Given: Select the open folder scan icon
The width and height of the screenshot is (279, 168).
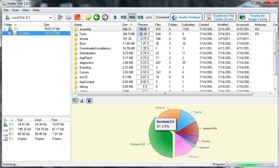Looking at the screenshot, I should 69,17.
